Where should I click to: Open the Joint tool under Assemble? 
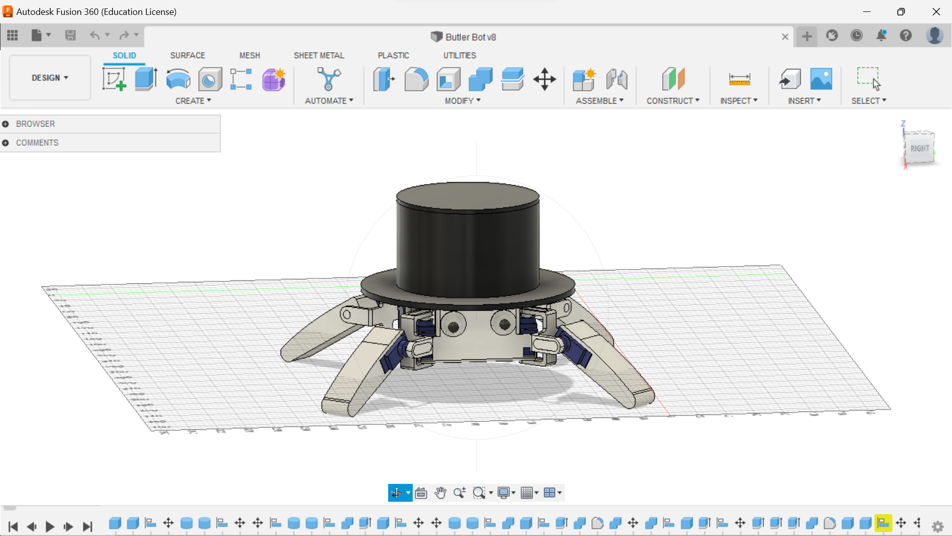617,79
